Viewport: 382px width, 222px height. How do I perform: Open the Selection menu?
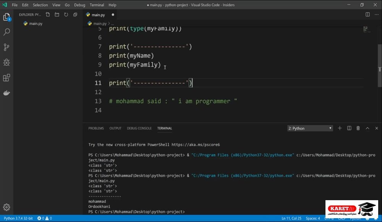coord(40,5)
